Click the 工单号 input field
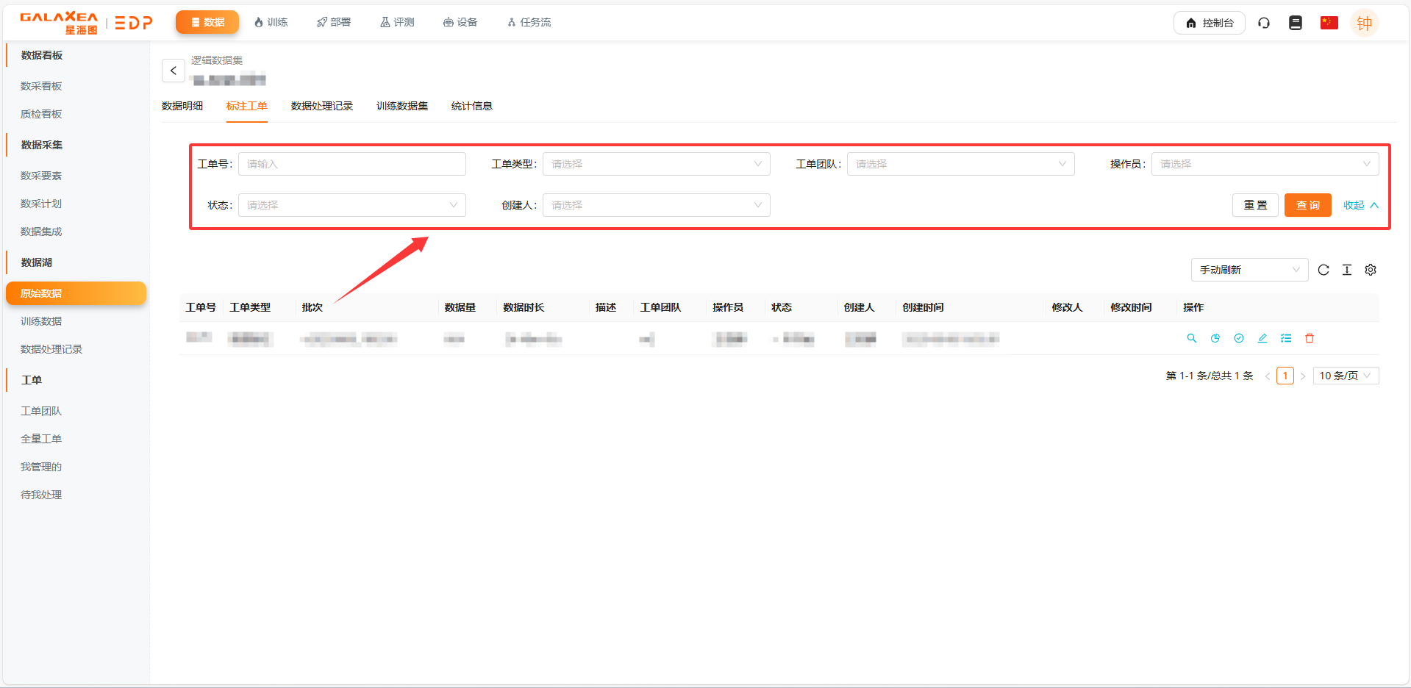 click(351, 164)
